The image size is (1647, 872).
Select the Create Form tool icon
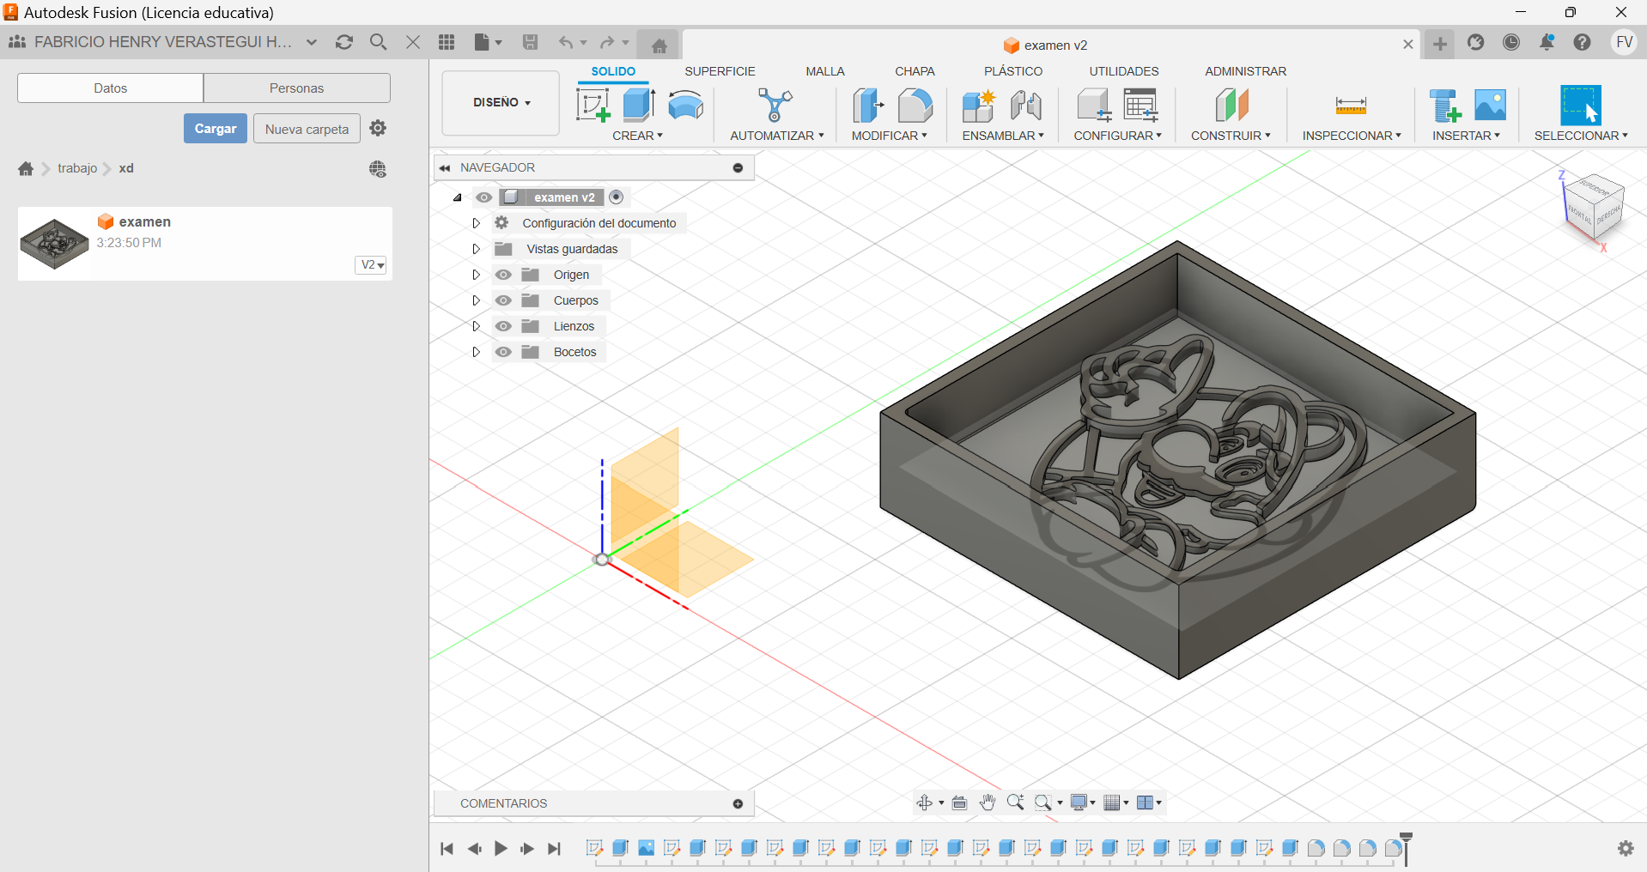click(x=685, y=106)
